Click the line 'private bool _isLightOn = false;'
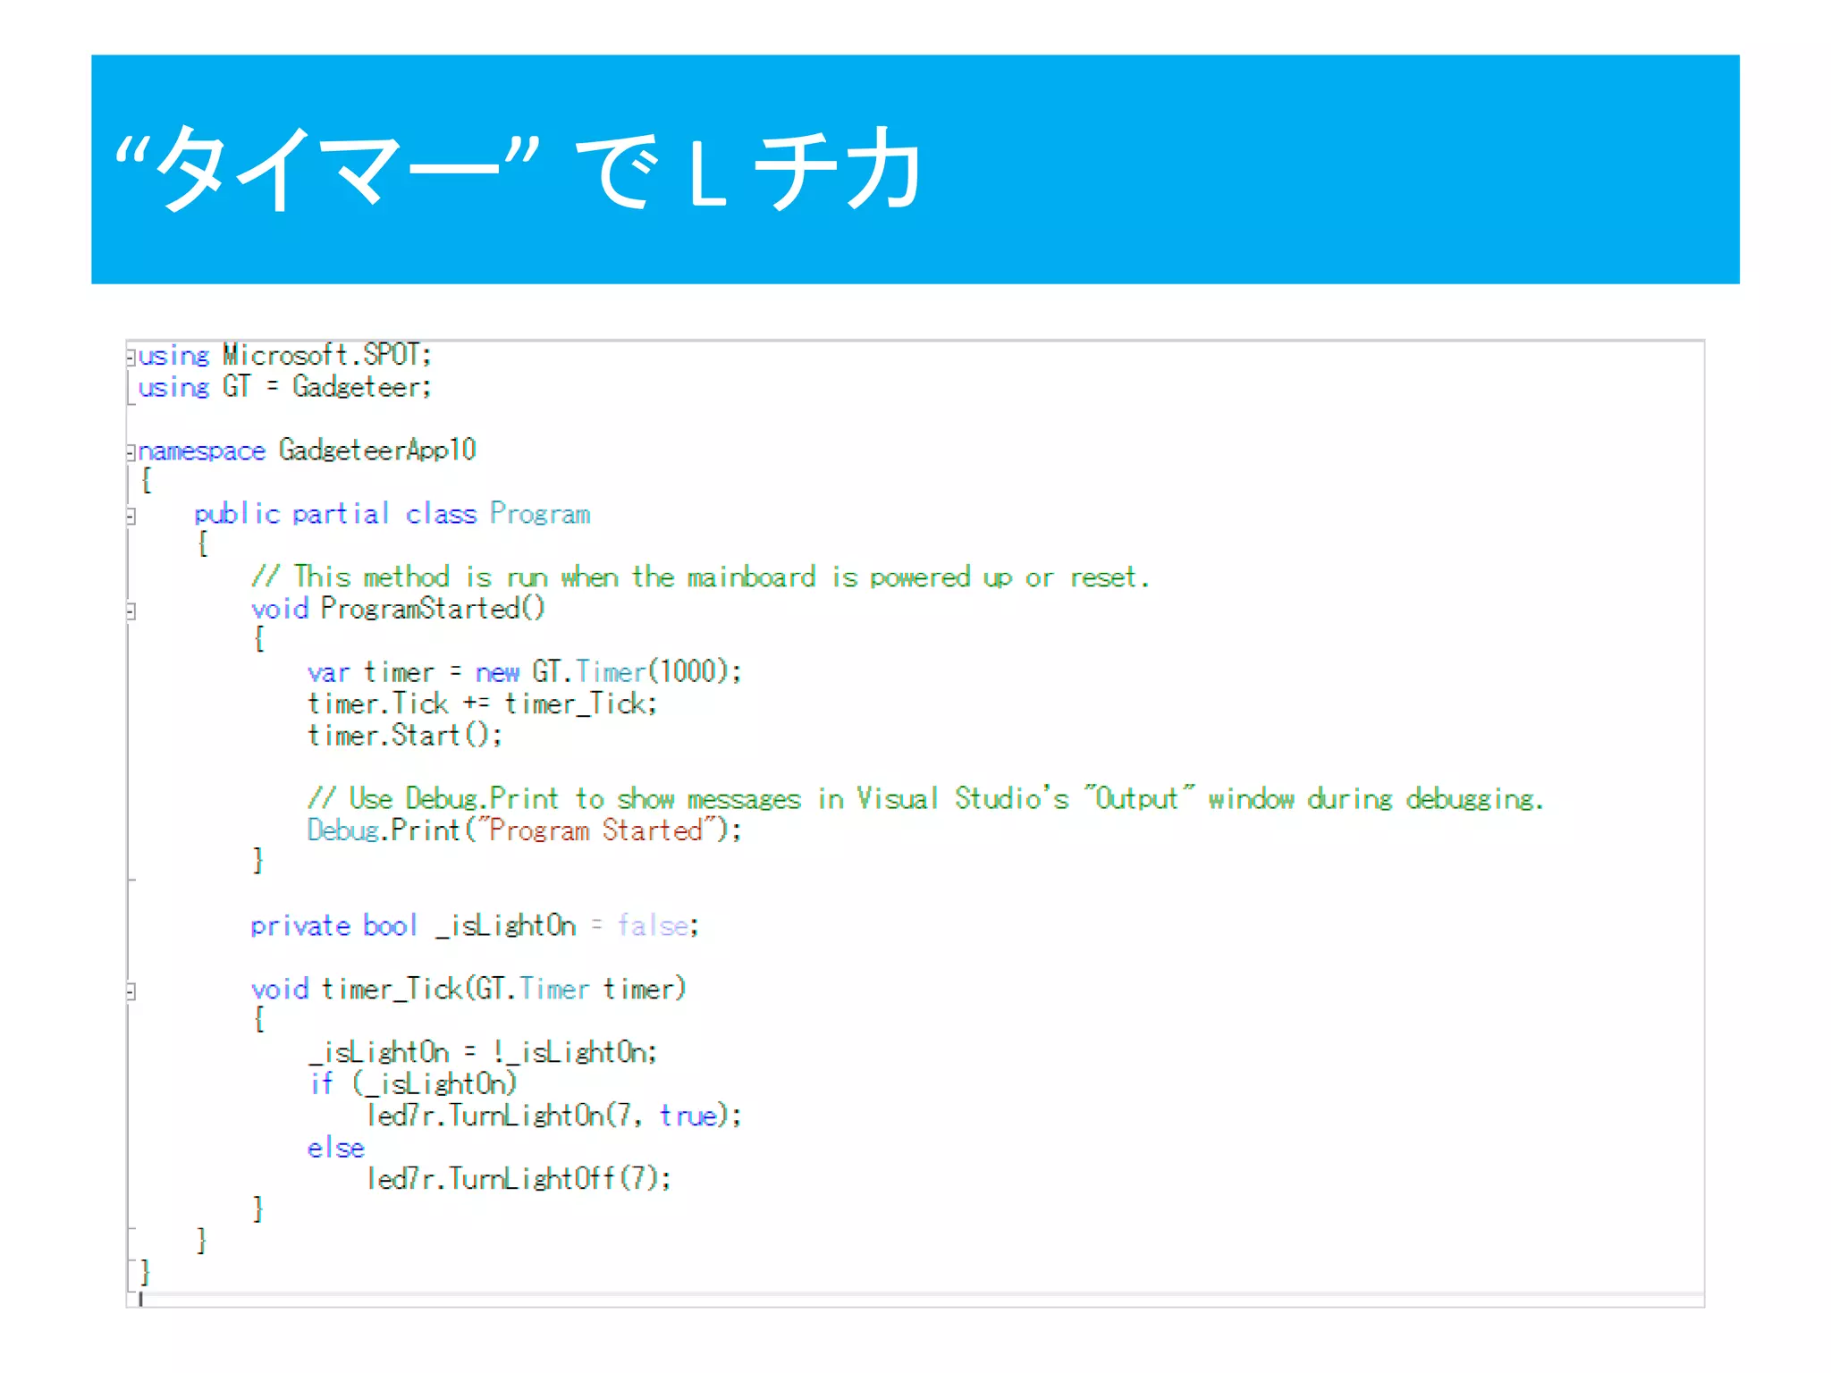 pos(475,926)
